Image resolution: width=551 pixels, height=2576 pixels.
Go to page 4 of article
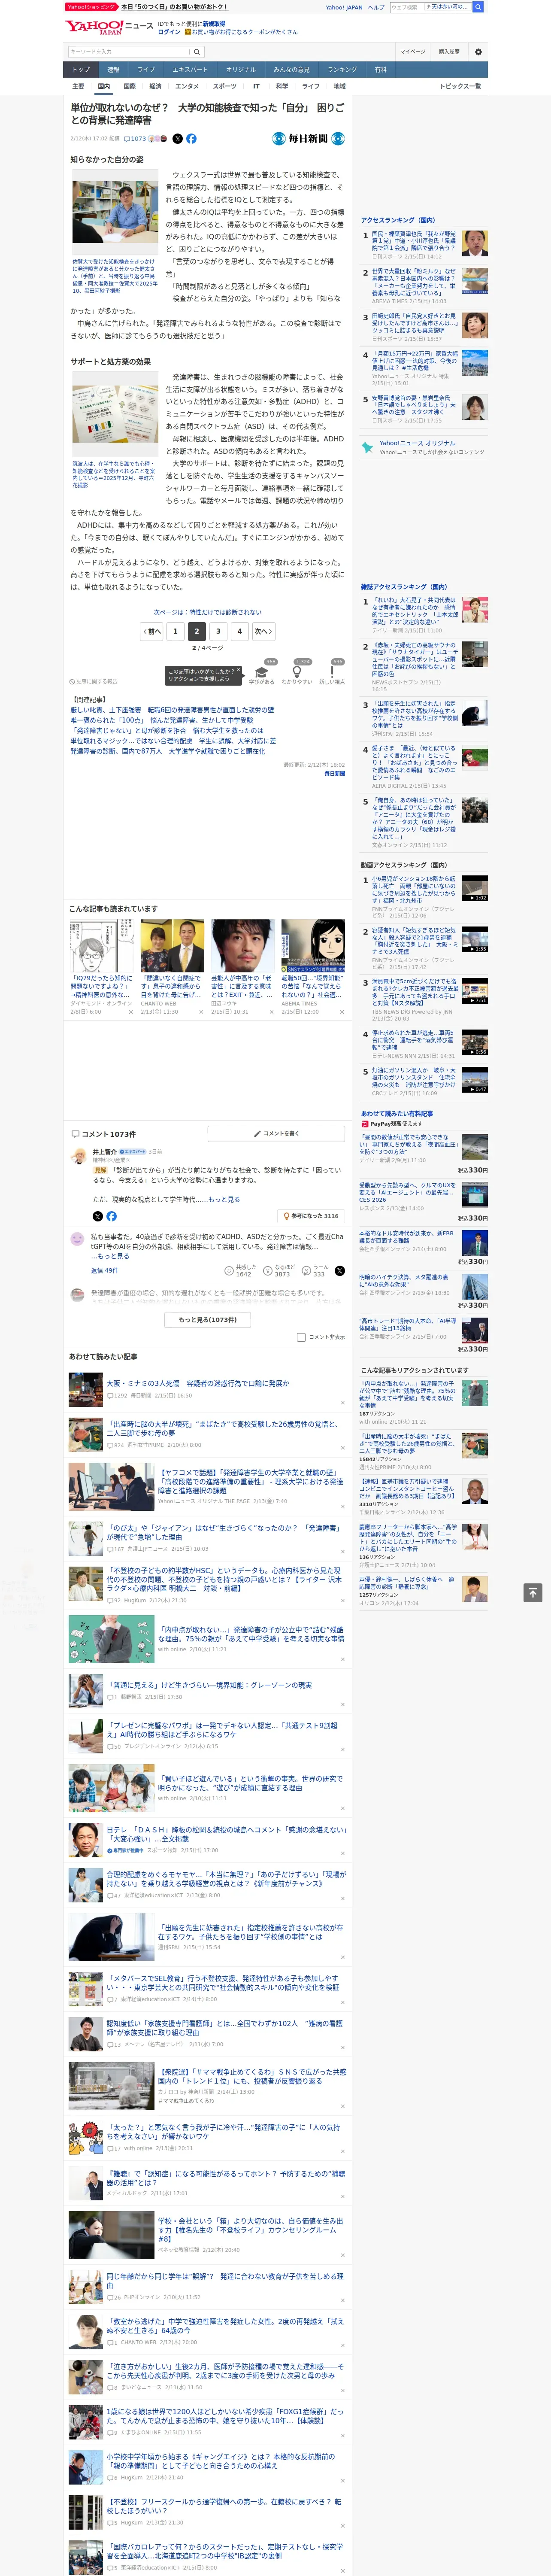(x=239, y=631)
